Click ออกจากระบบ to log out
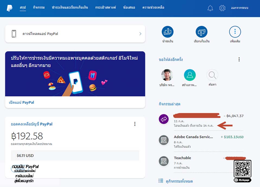 point(240,8)
